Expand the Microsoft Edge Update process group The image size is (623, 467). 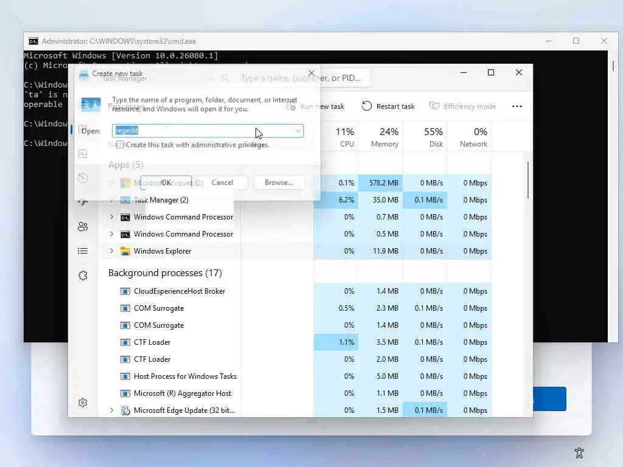[x=112, y=410]
